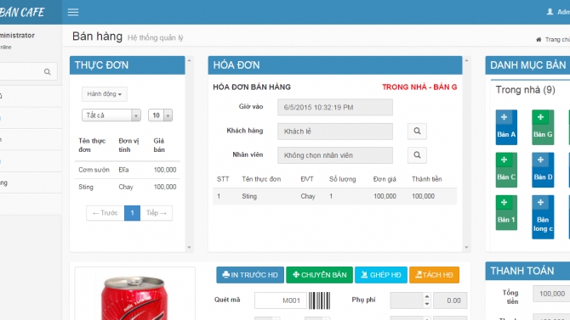Click the Thành tiền column header
570x320 pixels.
tap(426, 179)
